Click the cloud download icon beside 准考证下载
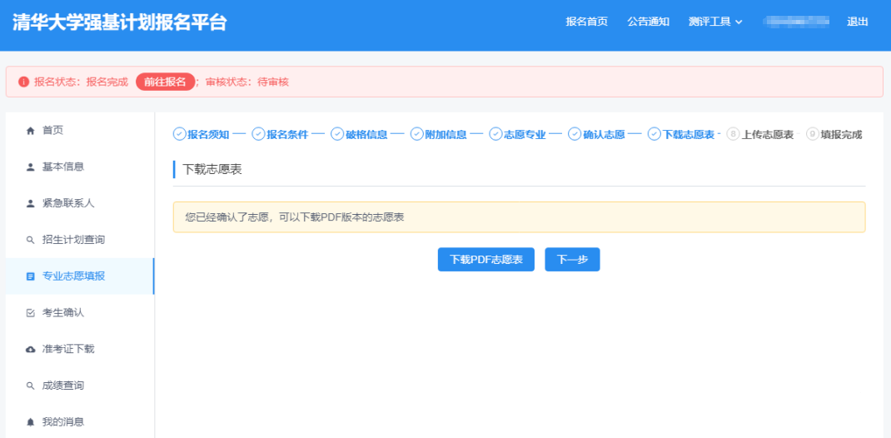The height and width of the screenshot is (438, 891). tap(31, 350)
